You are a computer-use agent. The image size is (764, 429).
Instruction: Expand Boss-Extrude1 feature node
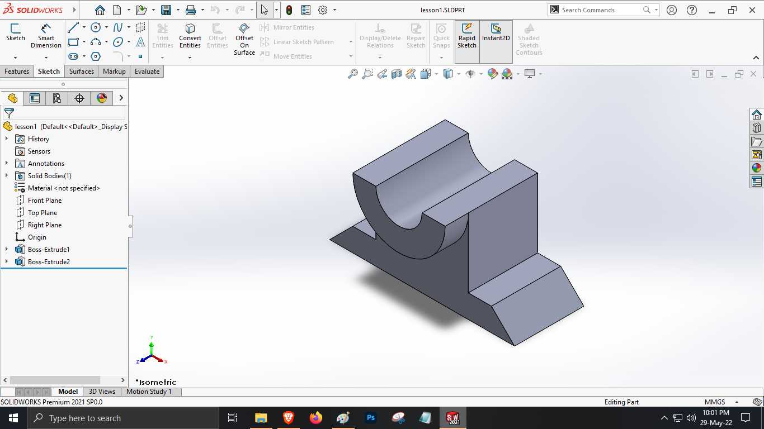coord(7,250)
